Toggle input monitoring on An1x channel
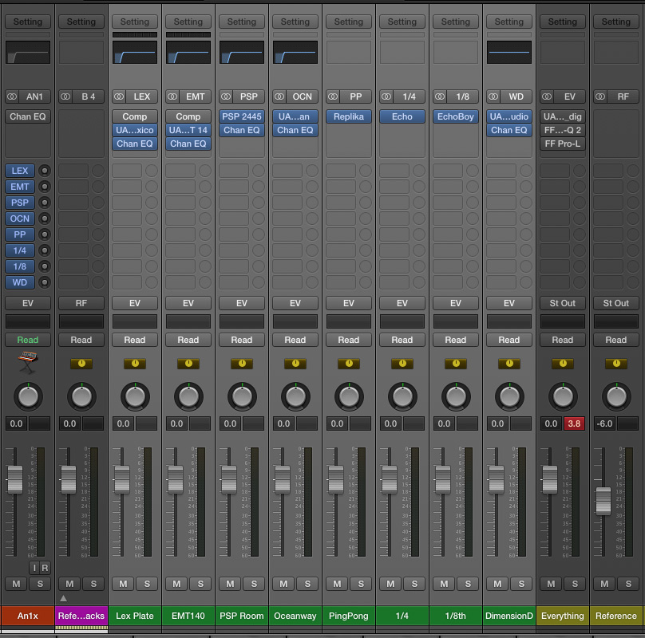The width and height of the screenshot is (645, 638). 34,568
